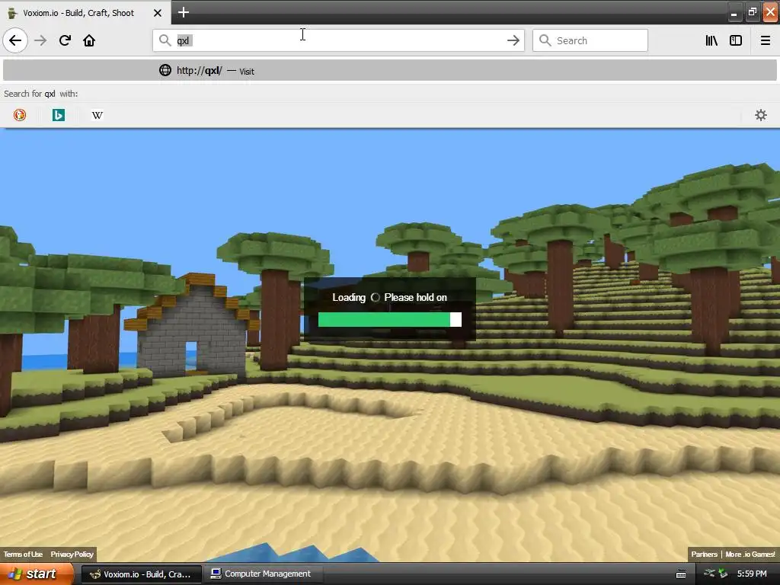Reload the current page
Viewport: 780px width, 585px height.
pos(65,40)
